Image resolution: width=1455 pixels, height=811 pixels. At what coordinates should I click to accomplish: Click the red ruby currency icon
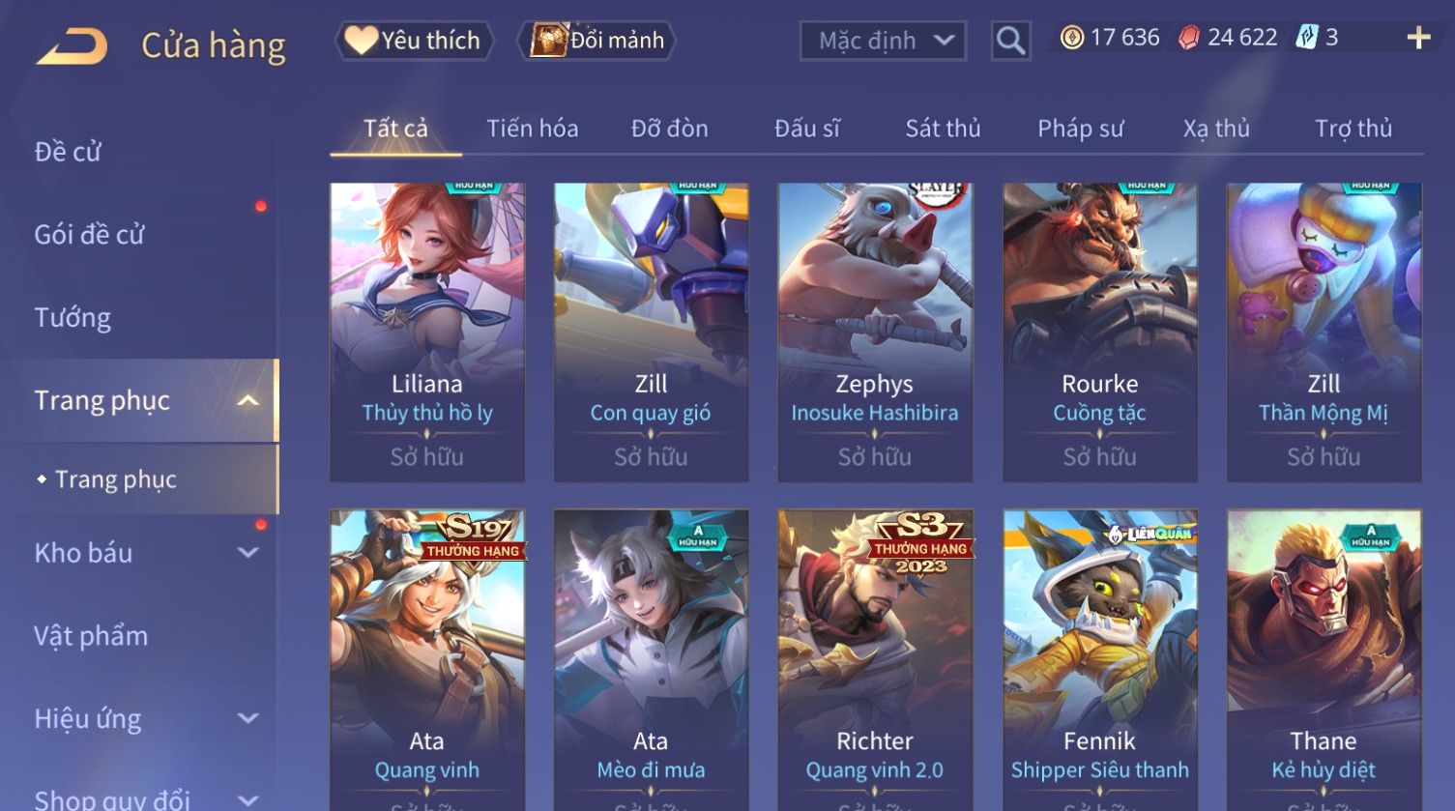click(x=1189, y=38)
